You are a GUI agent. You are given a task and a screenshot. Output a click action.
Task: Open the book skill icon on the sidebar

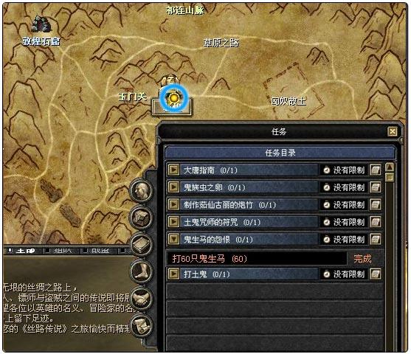141,244
